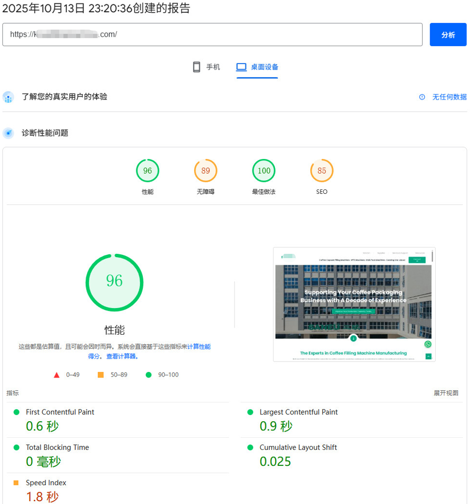Viewport: 470px width, 504px height.
Task: Click the URL input field
Action: pyautogui.click(x=212, y=35)
